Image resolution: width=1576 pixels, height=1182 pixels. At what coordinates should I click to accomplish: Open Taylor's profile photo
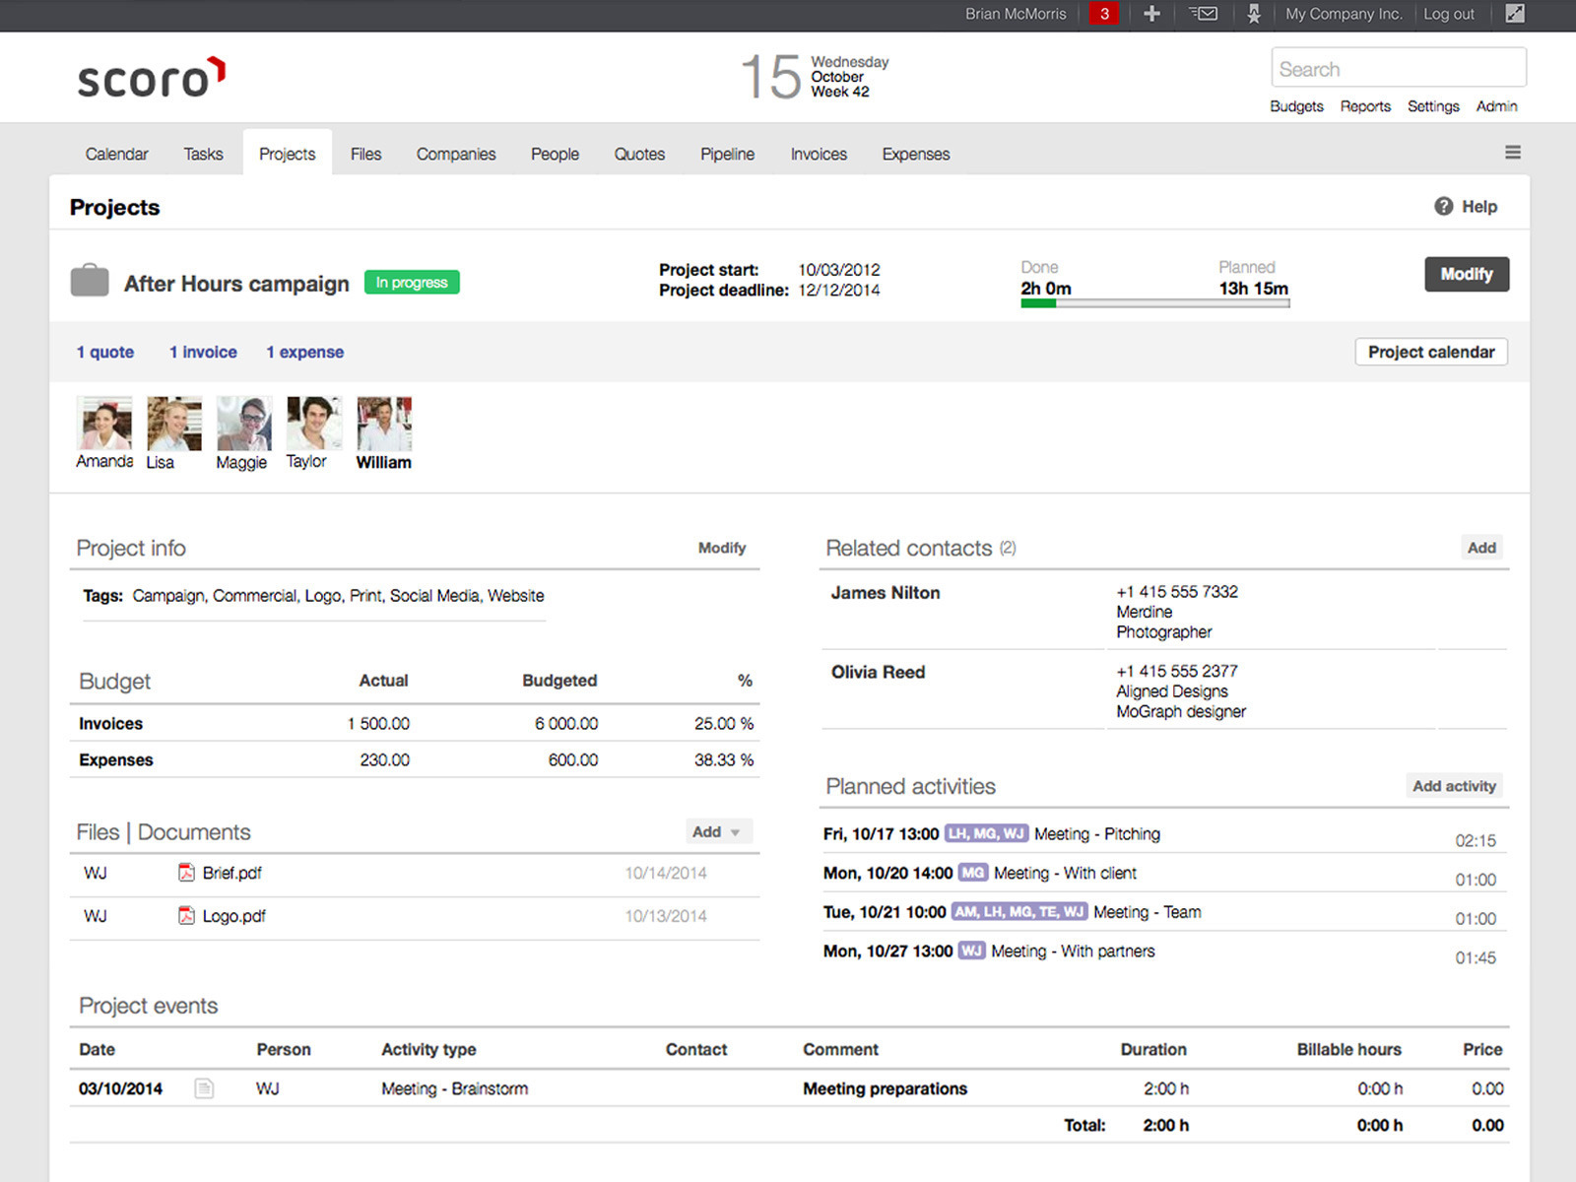coord(314,424)
